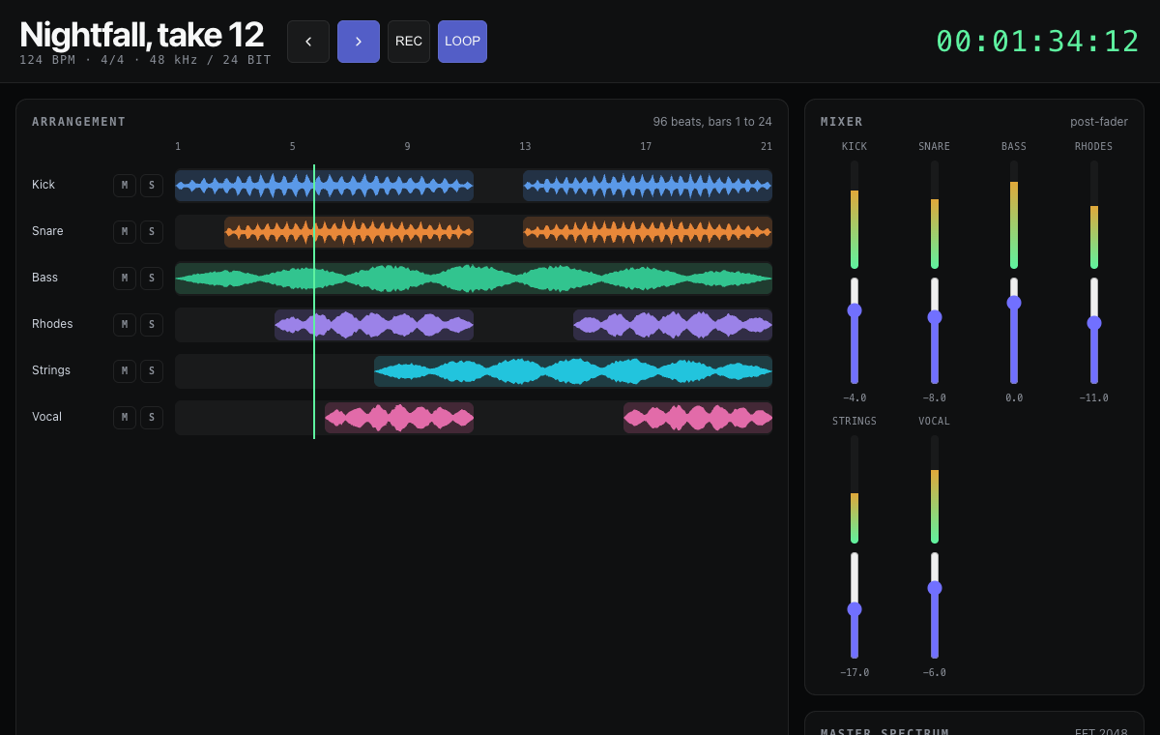Click the "124 BPM" tempo info line
The width and height of the screenshot is (1160, 735).
(145, 60)
